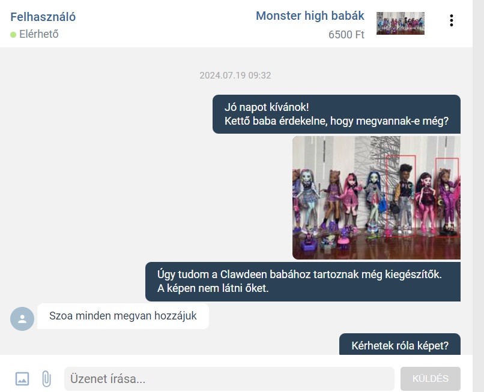Click the user avatar beside the reply

click(x=22, y=319)
